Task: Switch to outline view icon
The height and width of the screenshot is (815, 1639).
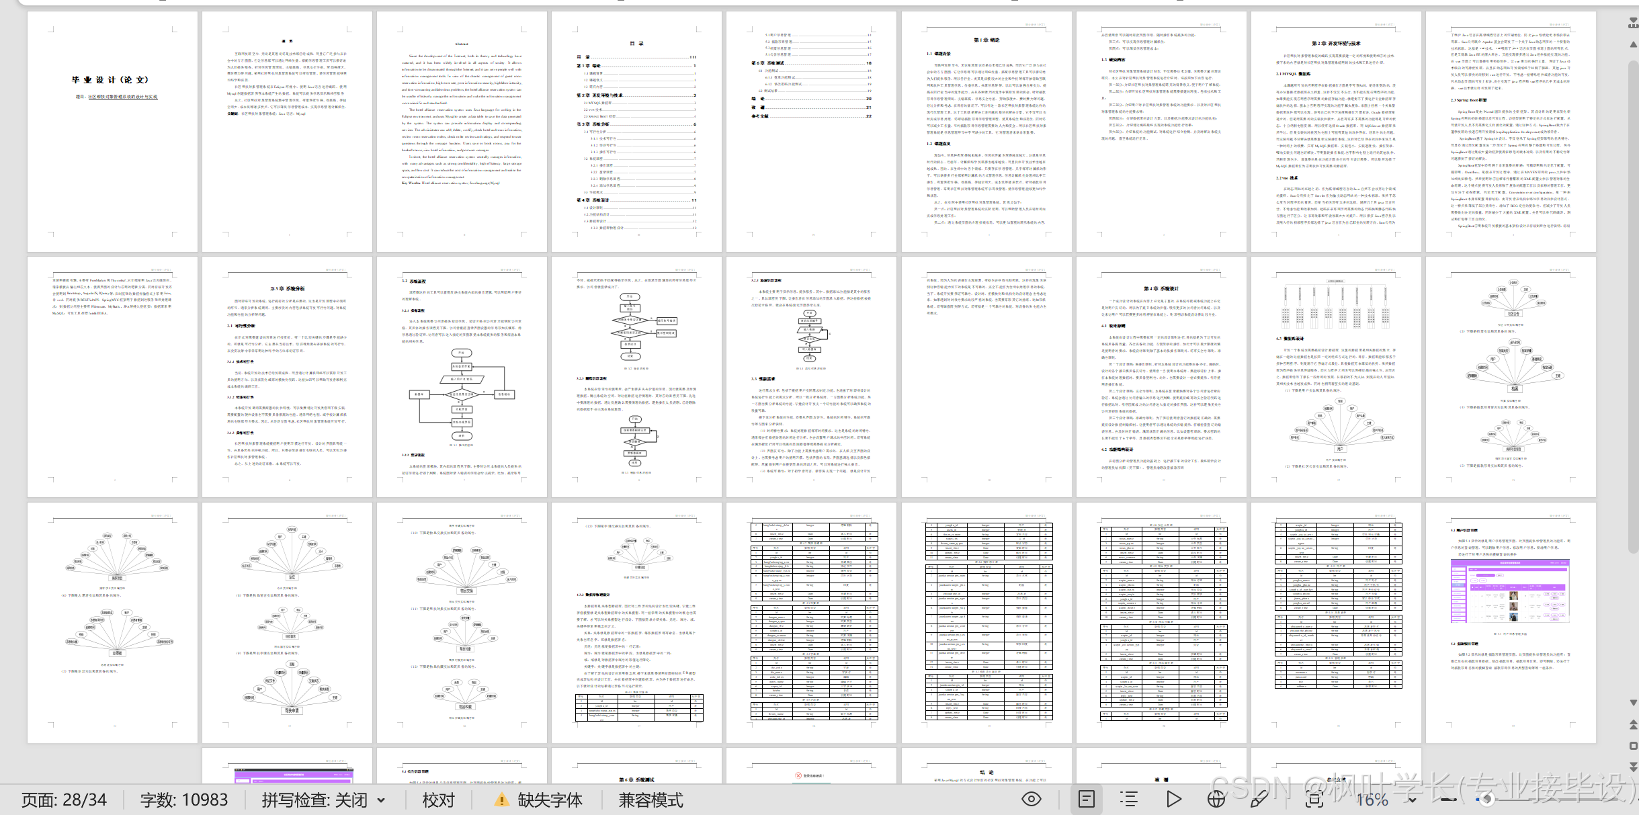Action: (1129, 799)
